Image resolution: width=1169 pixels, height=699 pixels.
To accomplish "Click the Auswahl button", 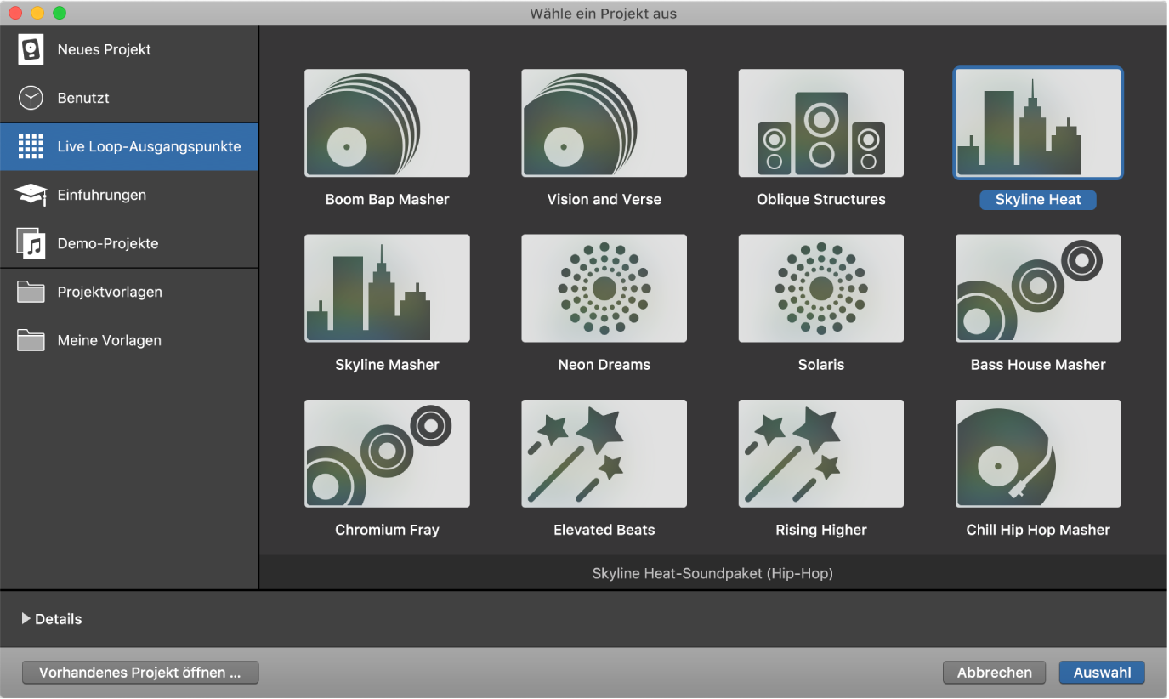I will (1101, 673).
